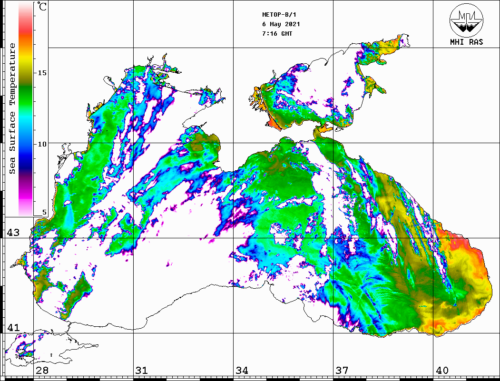The height and width of the screenshot is (381, 500).
Task: Click the 'Sea Surface Temperature' vertical label
Action: (12, 108)
